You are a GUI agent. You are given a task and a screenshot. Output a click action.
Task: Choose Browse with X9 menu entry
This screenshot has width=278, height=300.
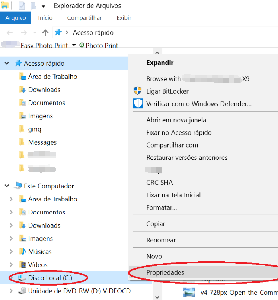pos(198,79)
